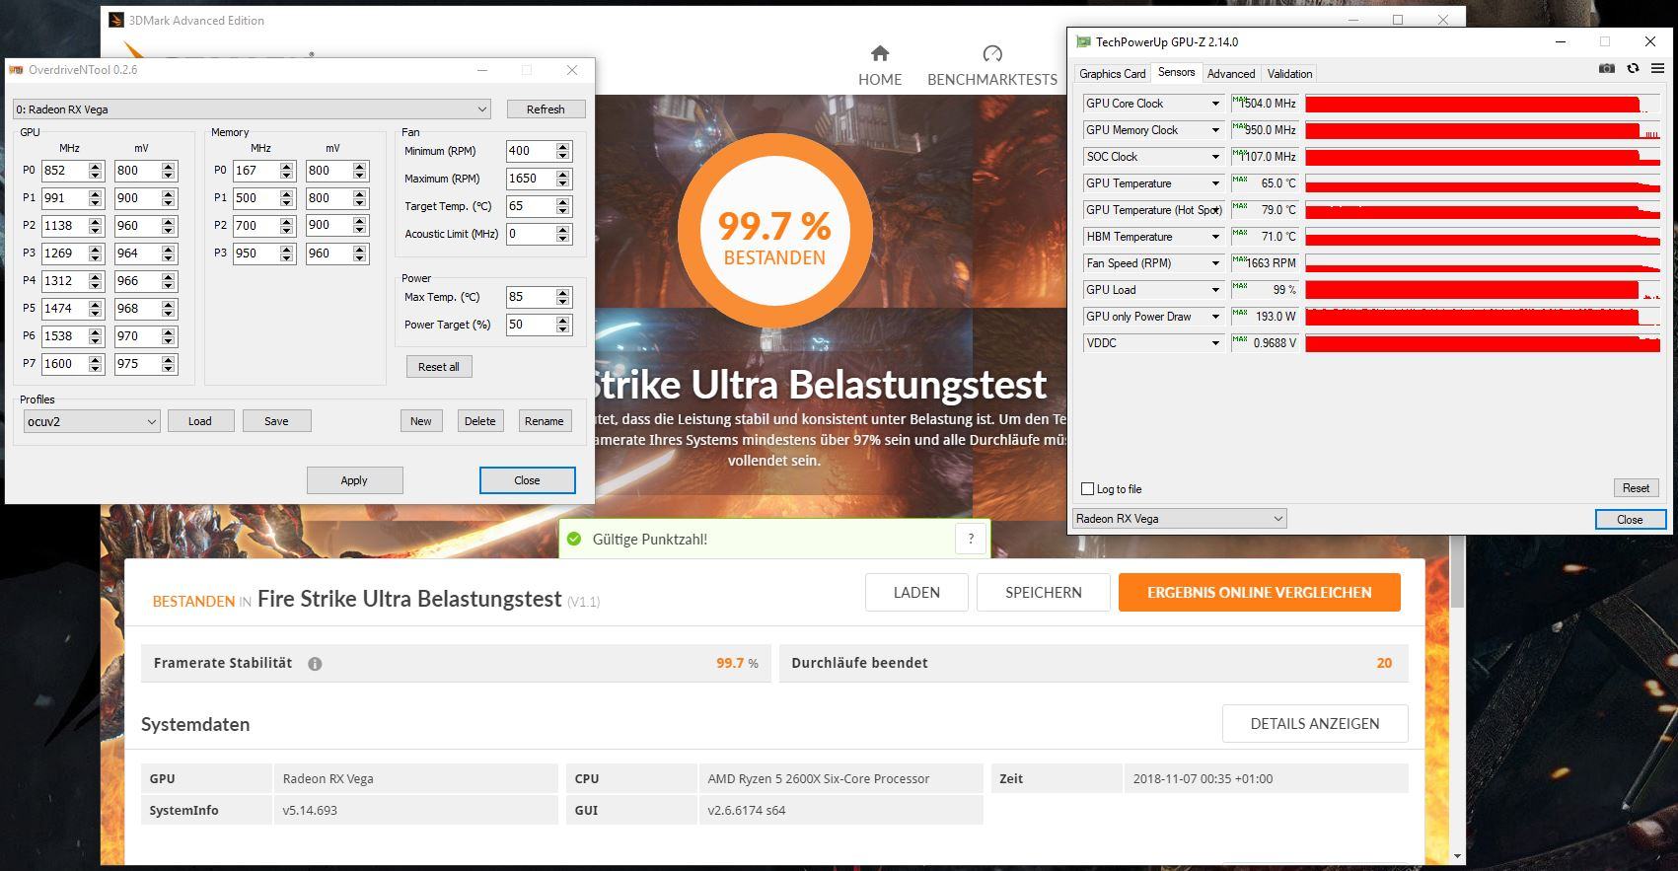This screenshot has width=1678, height=871.
Task: Click GPU-Z refresh sensors icon
Action: (x=1633, y=68)
